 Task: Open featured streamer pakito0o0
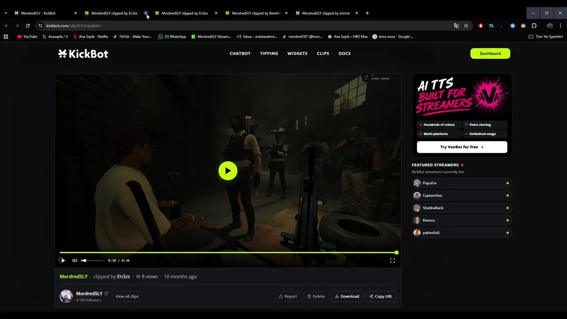point(462,233)
